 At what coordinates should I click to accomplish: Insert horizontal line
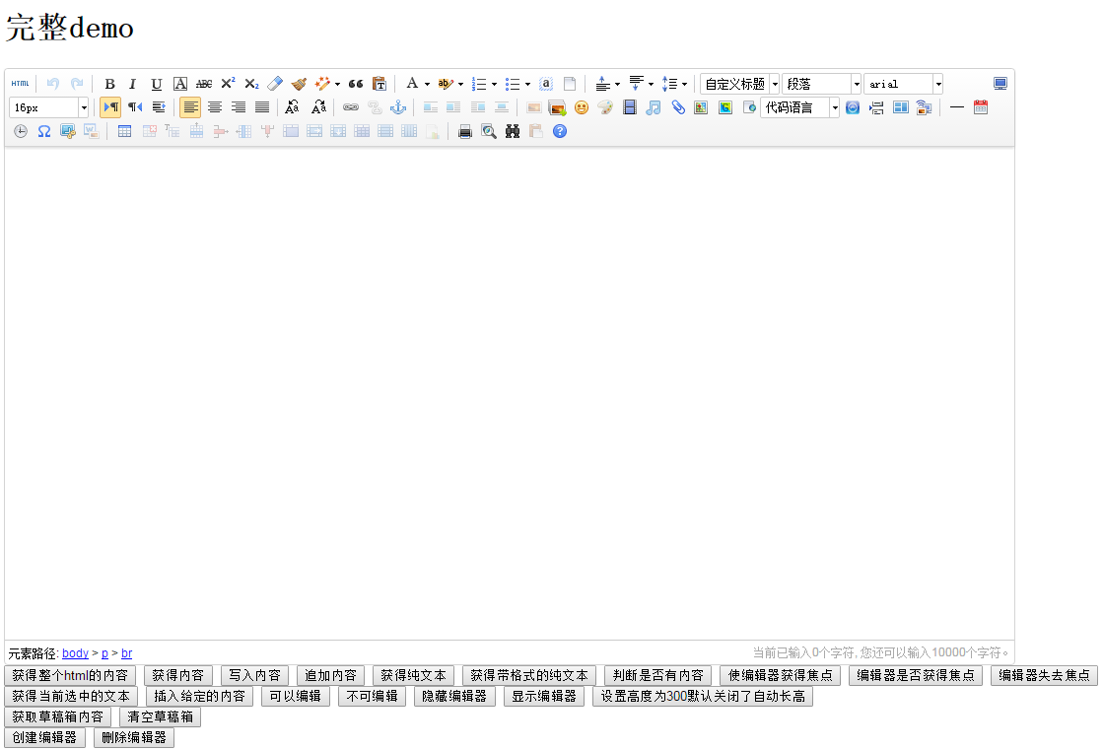957,107
